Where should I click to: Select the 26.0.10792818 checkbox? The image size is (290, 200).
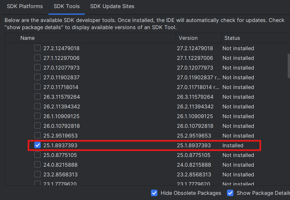[x=38, y=126]
